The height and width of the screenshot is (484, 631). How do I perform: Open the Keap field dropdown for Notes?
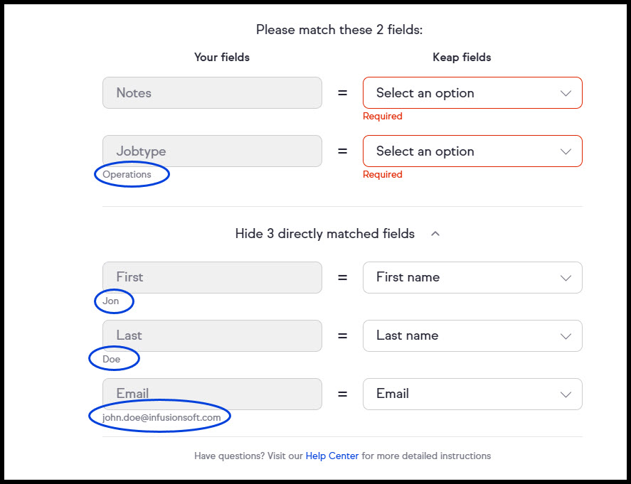[472, 93]
